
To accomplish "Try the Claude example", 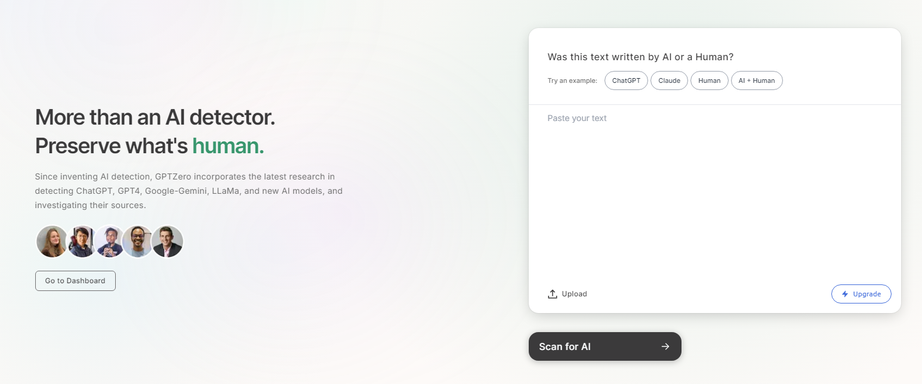I will (x=669, y=80).
